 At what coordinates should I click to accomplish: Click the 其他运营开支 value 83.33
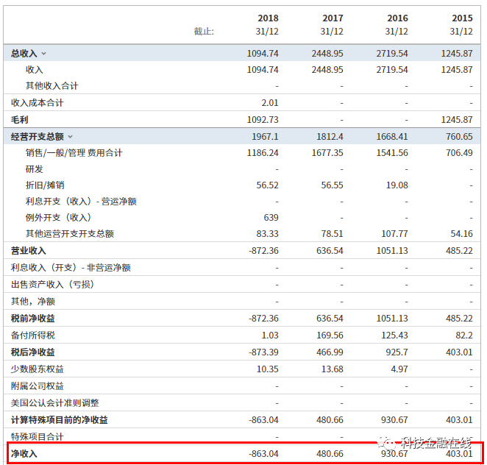click(x=268, y=233)
